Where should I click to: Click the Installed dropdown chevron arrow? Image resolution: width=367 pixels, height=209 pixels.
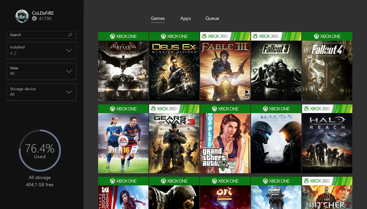(69, 50)
